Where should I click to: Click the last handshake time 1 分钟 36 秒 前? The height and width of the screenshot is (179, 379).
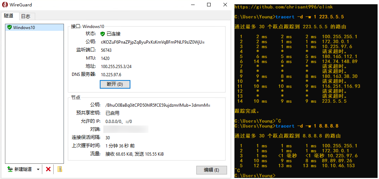pyautogui.click(x=120, y=146)
